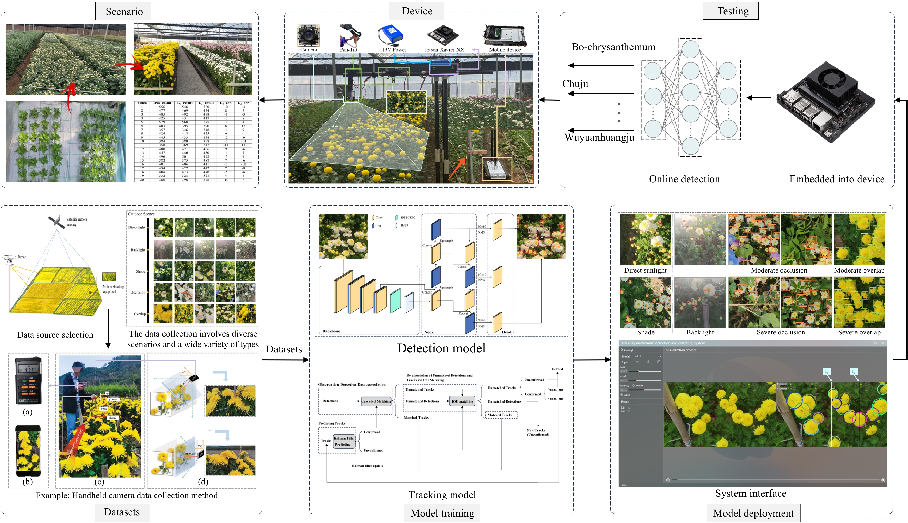Toggle the latency enable radio button
This screenshot has height=523, width=908.
(634, 386)
